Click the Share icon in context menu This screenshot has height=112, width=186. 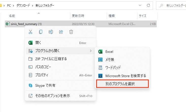(61, 32)
